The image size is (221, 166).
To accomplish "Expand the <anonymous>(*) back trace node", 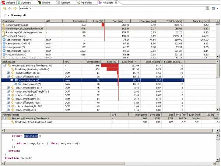I will [x=15, y=84].
